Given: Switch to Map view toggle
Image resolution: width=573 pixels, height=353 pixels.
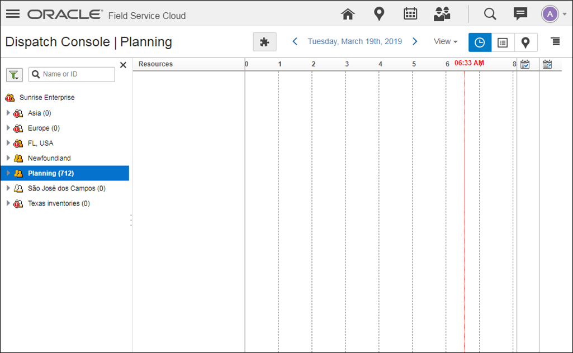Looking at the screenshot, I should 525,42.
